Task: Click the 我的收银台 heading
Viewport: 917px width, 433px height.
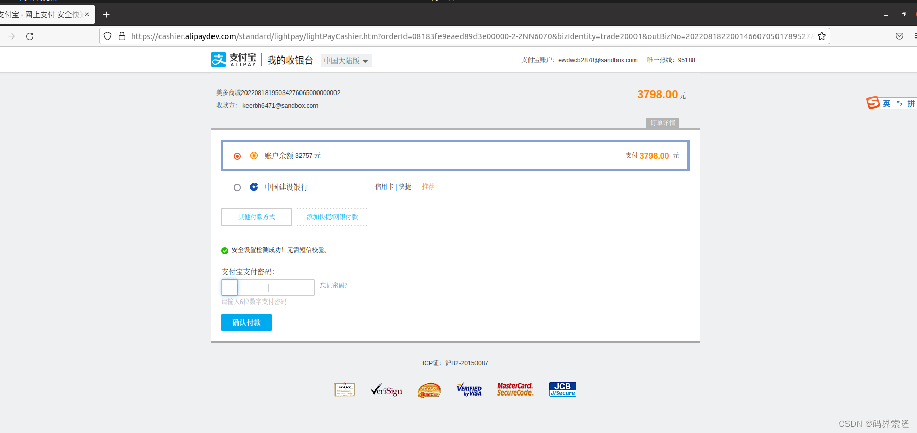Action: 290,60
